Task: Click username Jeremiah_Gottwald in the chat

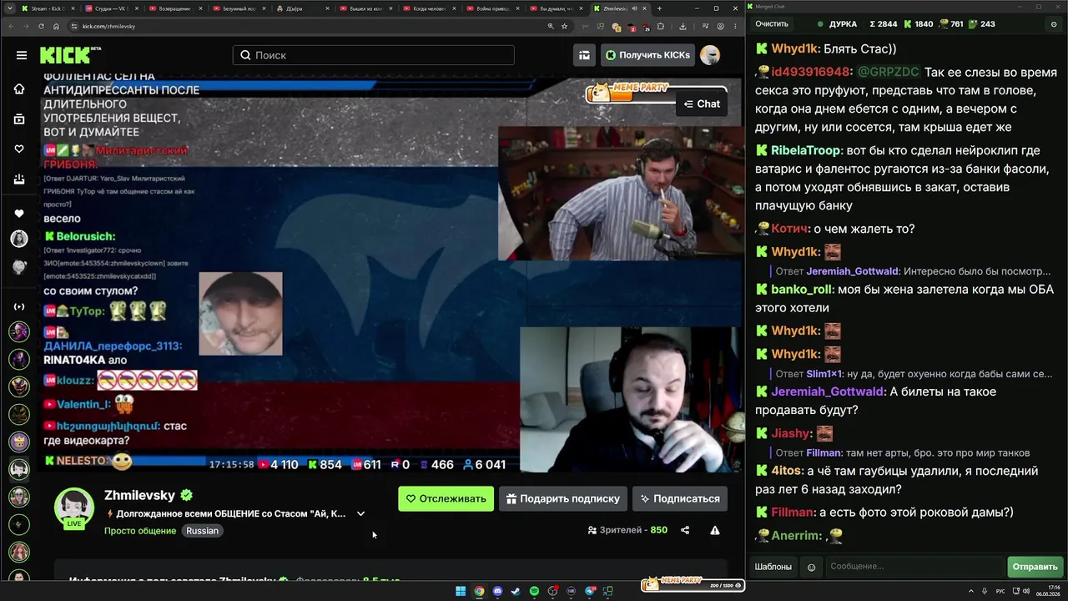Action: tap(827, 391)
